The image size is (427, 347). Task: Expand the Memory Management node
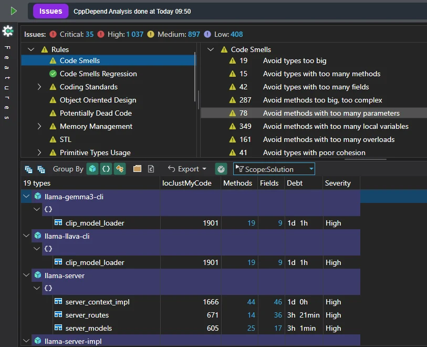click(x=39, y=126)
